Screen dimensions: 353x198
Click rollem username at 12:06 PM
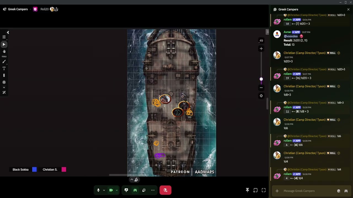point(288,20)
